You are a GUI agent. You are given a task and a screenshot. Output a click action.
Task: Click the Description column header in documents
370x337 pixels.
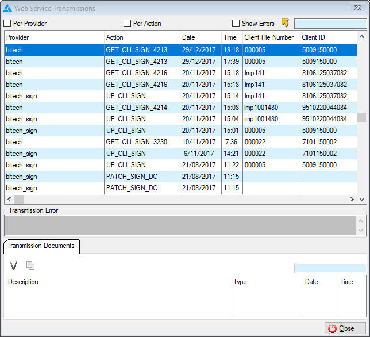click(x=118, y=282)
